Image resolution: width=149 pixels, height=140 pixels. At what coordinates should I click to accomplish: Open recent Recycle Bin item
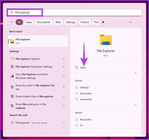coord(86,120)
